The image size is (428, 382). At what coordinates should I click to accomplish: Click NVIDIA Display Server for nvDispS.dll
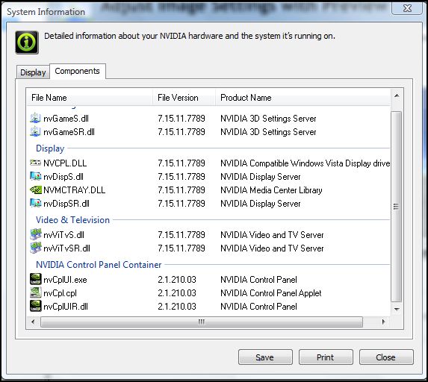coord(261,177)
